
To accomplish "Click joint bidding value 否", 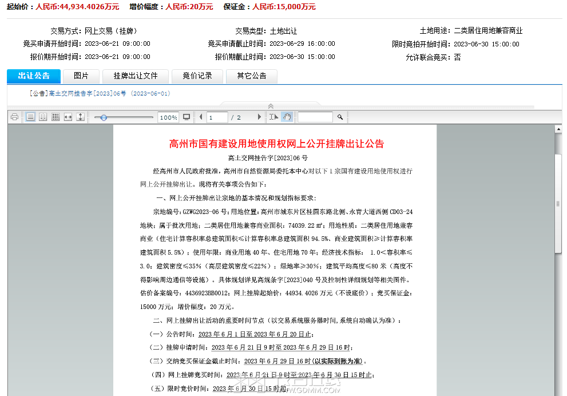I will (x=457, y=57).
